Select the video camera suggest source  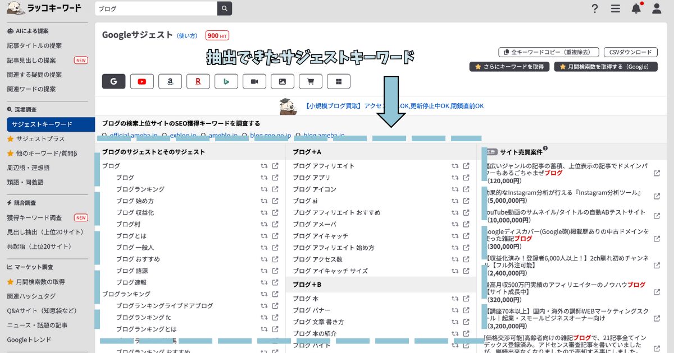(254, 81)
